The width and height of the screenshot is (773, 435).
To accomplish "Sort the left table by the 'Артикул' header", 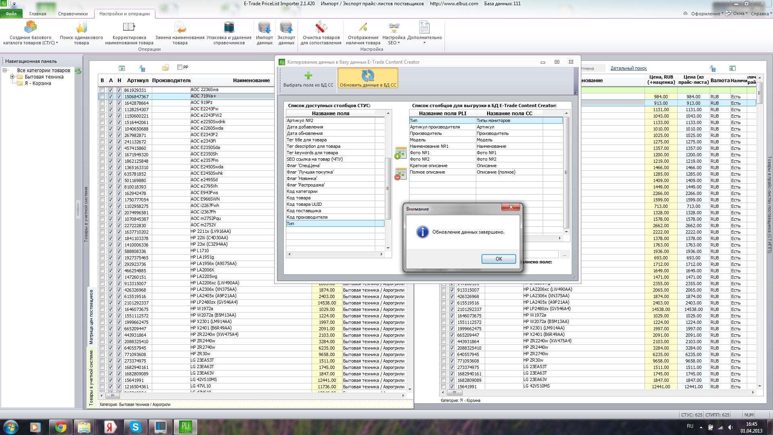I will click(x=138, y=81).
